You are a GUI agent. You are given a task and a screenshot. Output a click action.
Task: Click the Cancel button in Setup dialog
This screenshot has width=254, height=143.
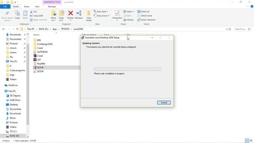pos(164,102)
